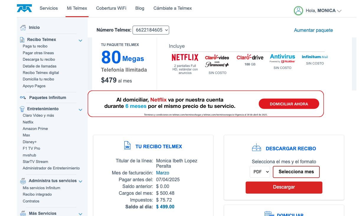Collapse the Entretenimiento section chevron

(x=80, y=110)
